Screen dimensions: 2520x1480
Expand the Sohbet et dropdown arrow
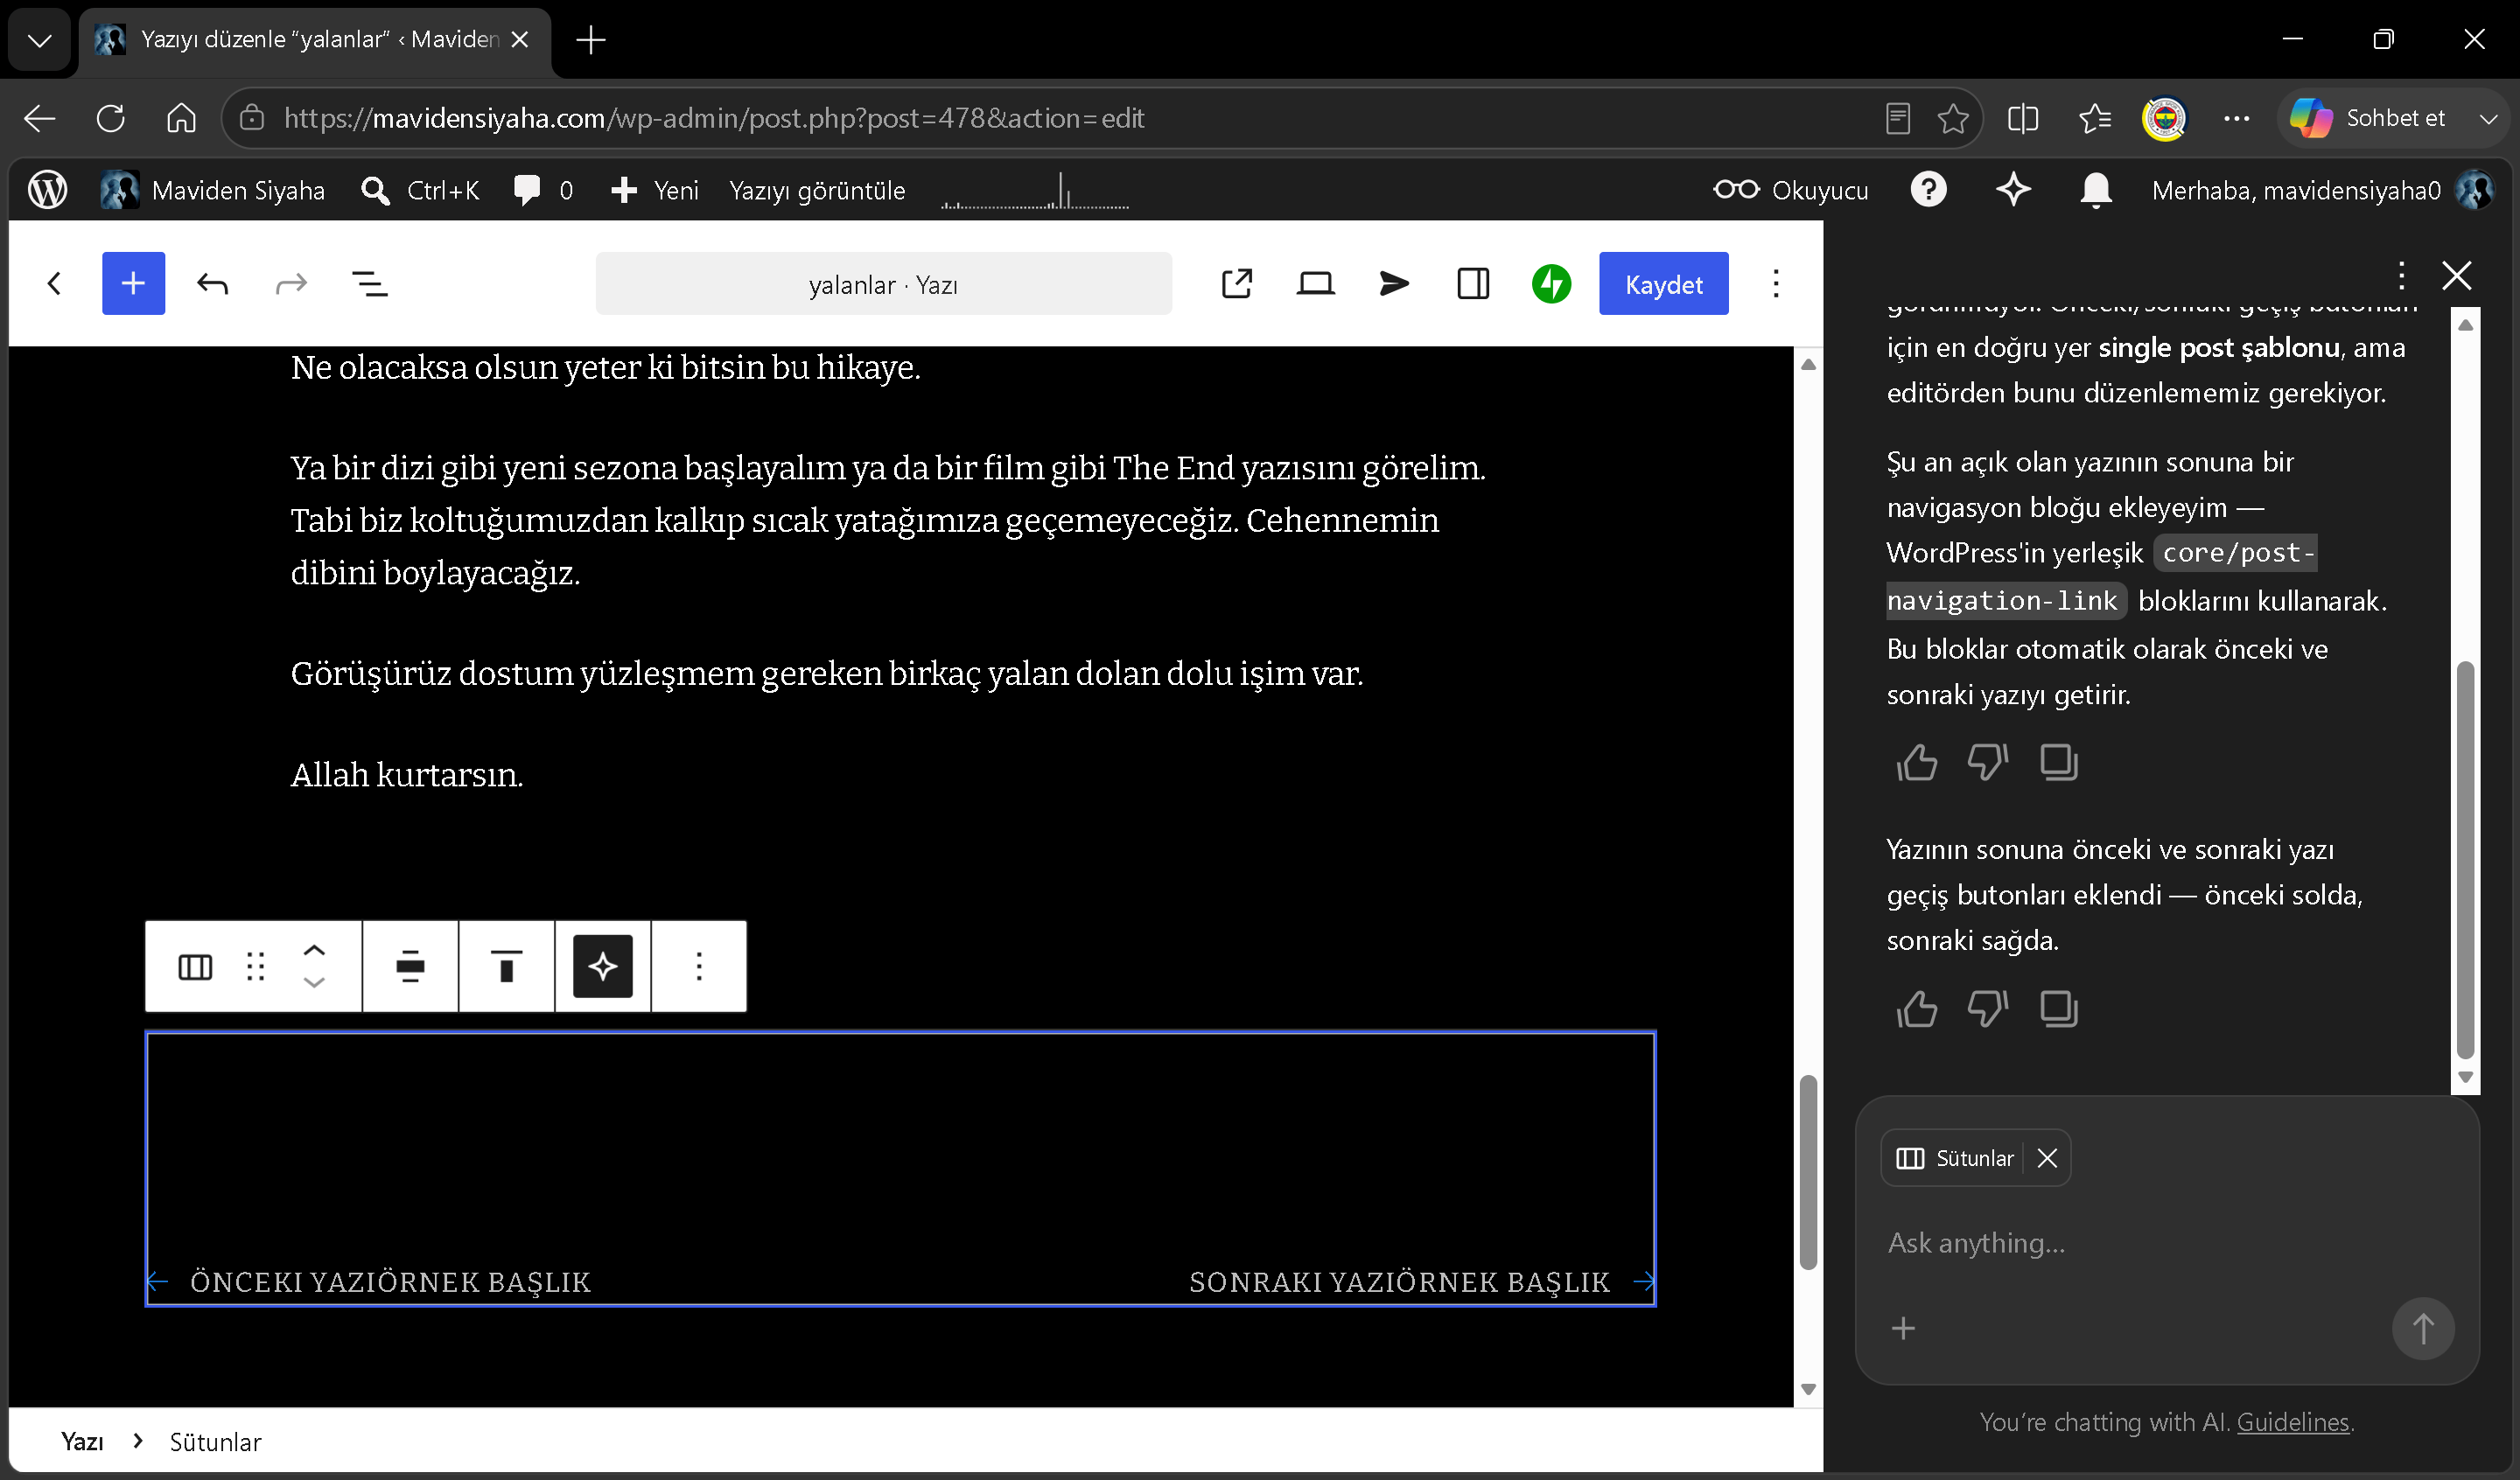click(x=2488, y=119)
